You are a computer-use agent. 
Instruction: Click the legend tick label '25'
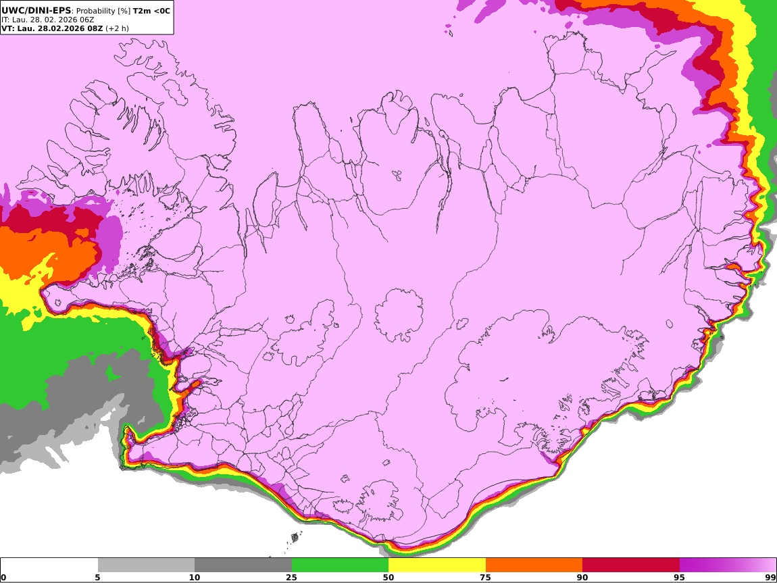pos(291,577)
